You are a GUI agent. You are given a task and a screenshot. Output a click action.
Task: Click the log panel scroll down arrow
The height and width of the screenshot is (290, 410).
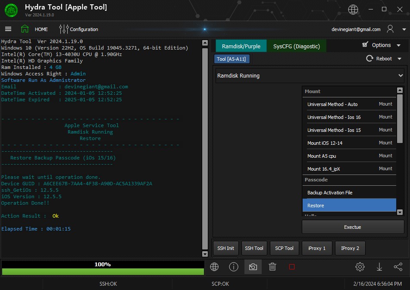tap(205, 254)
